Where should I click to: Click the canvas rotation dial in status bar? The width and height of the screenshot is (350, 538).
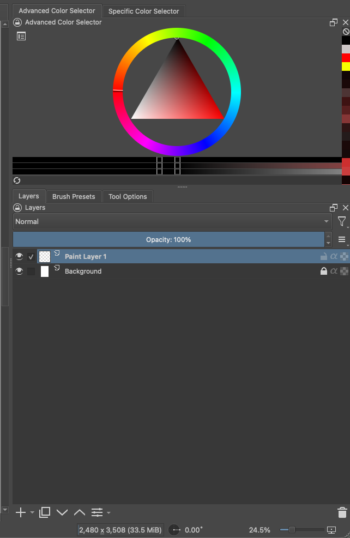174,530
